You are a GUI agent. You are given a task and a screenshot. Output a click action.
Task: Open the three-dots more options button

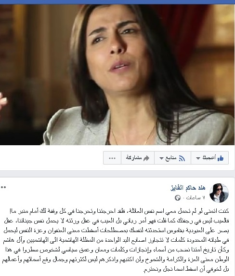[x=112, y=158]
